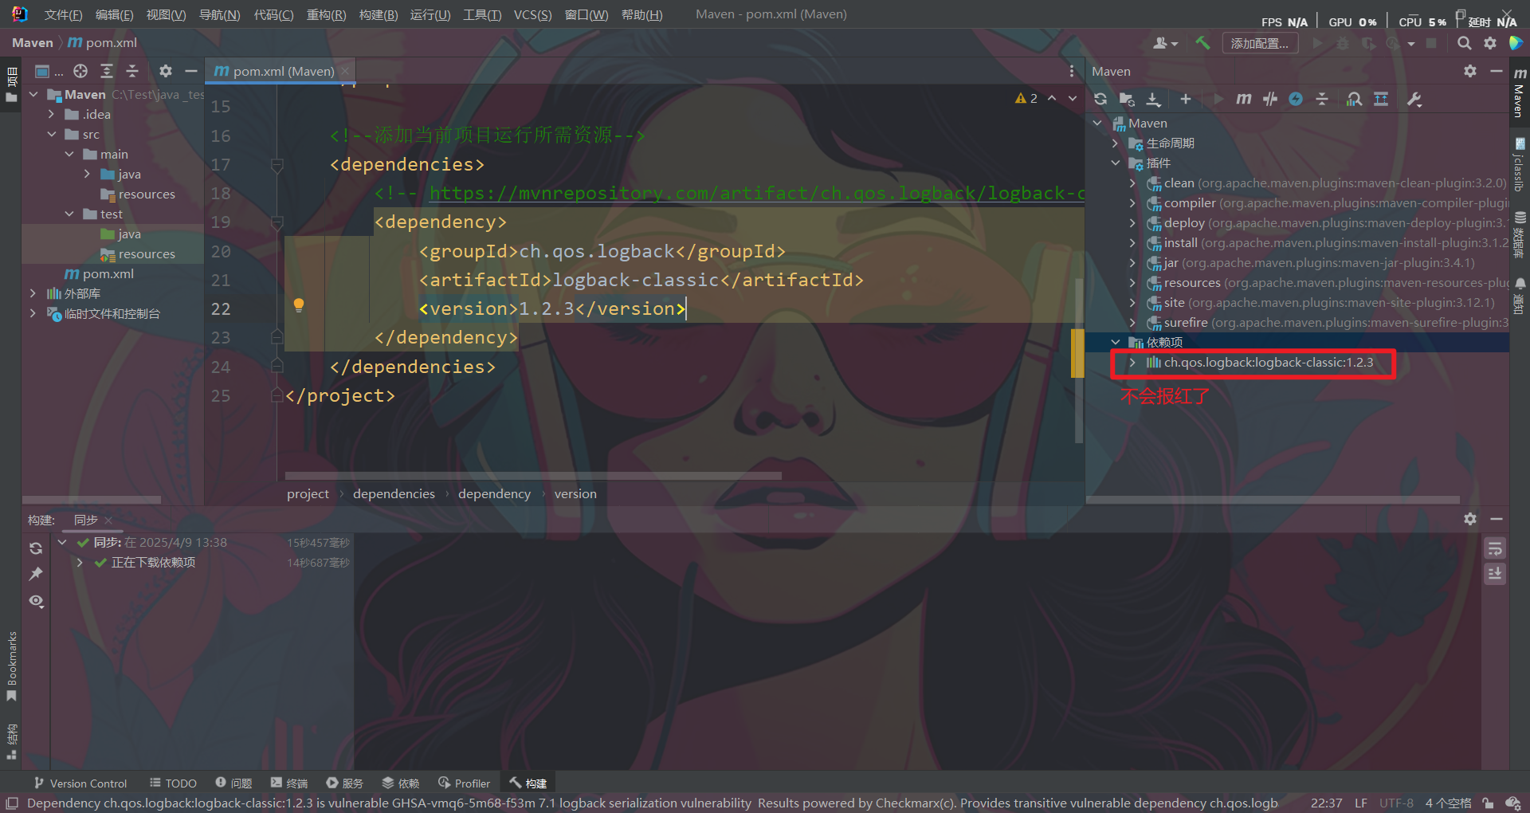1530x813 pixels.
Task: Click UTF-8 encoding in status bar
Action: (1396, 803)
